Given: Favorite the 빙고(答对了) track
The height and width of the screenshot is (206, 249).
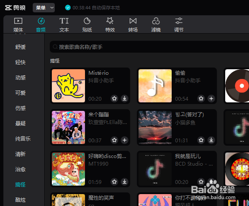Looking at the screenshot, I should 201,140.
